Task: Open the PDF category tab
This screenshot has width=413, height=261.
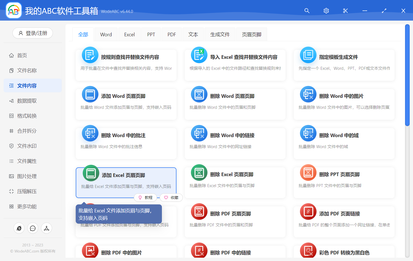Action: [172, 34]
